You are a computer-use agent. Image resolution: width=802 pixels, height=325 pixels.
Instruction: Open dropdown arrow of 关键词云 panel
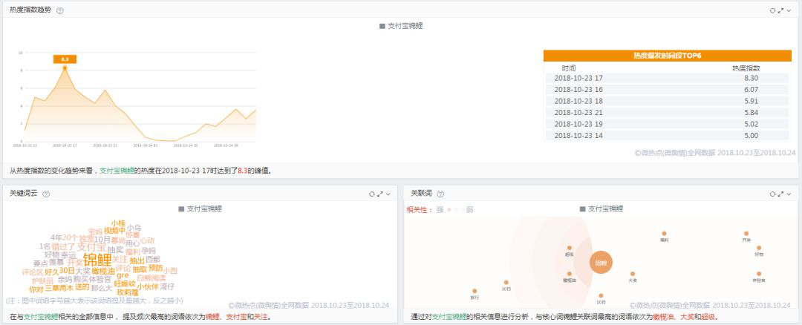pyautogui.click(x=388, y=194)
